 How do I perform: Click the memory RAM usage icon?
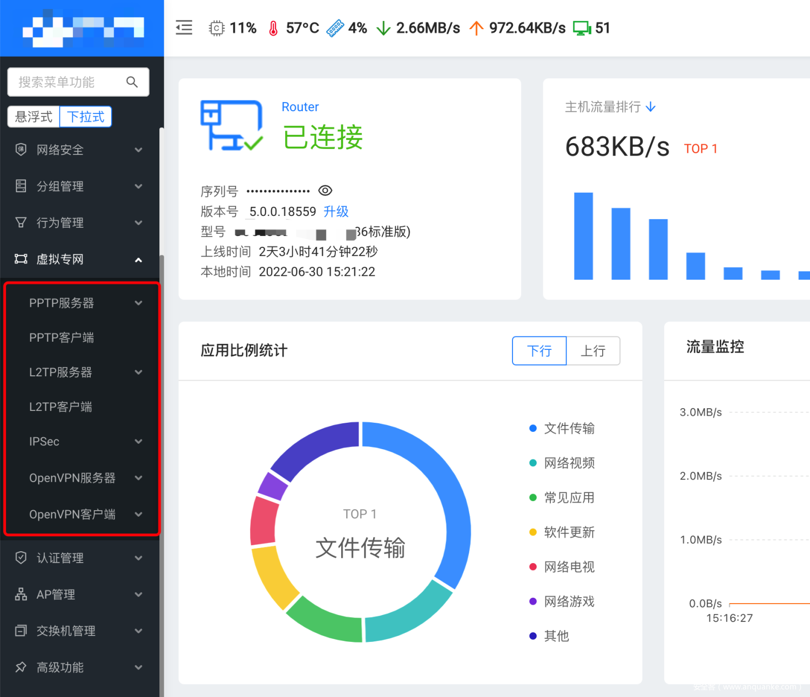(335, 28)
